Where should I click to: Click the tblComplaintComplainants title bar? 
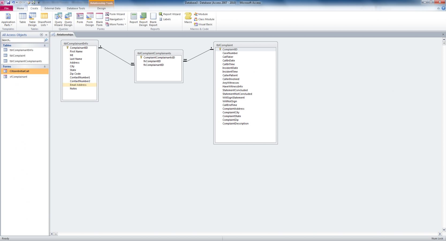point(159,53)
